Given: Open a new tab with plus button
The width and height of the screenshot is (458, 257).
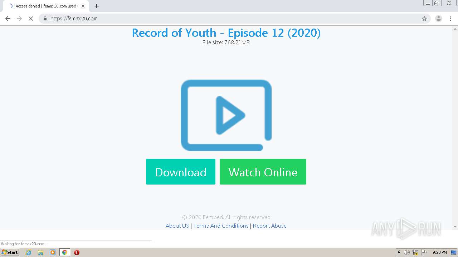Looking at the screenshot, I should point(97,6).
